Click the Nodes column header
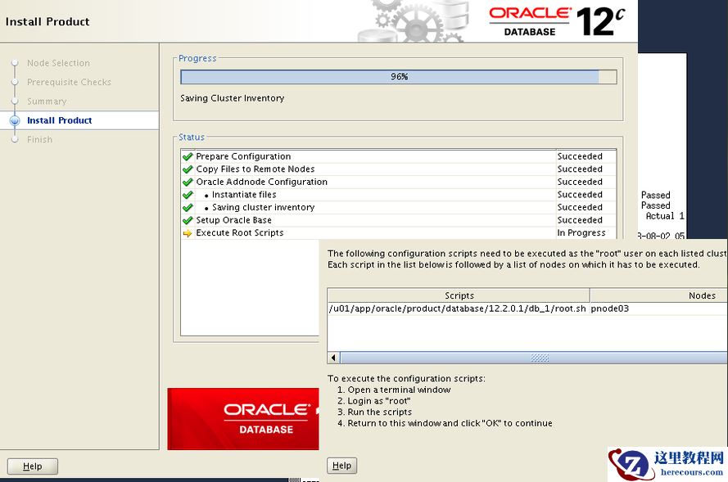 659,295
